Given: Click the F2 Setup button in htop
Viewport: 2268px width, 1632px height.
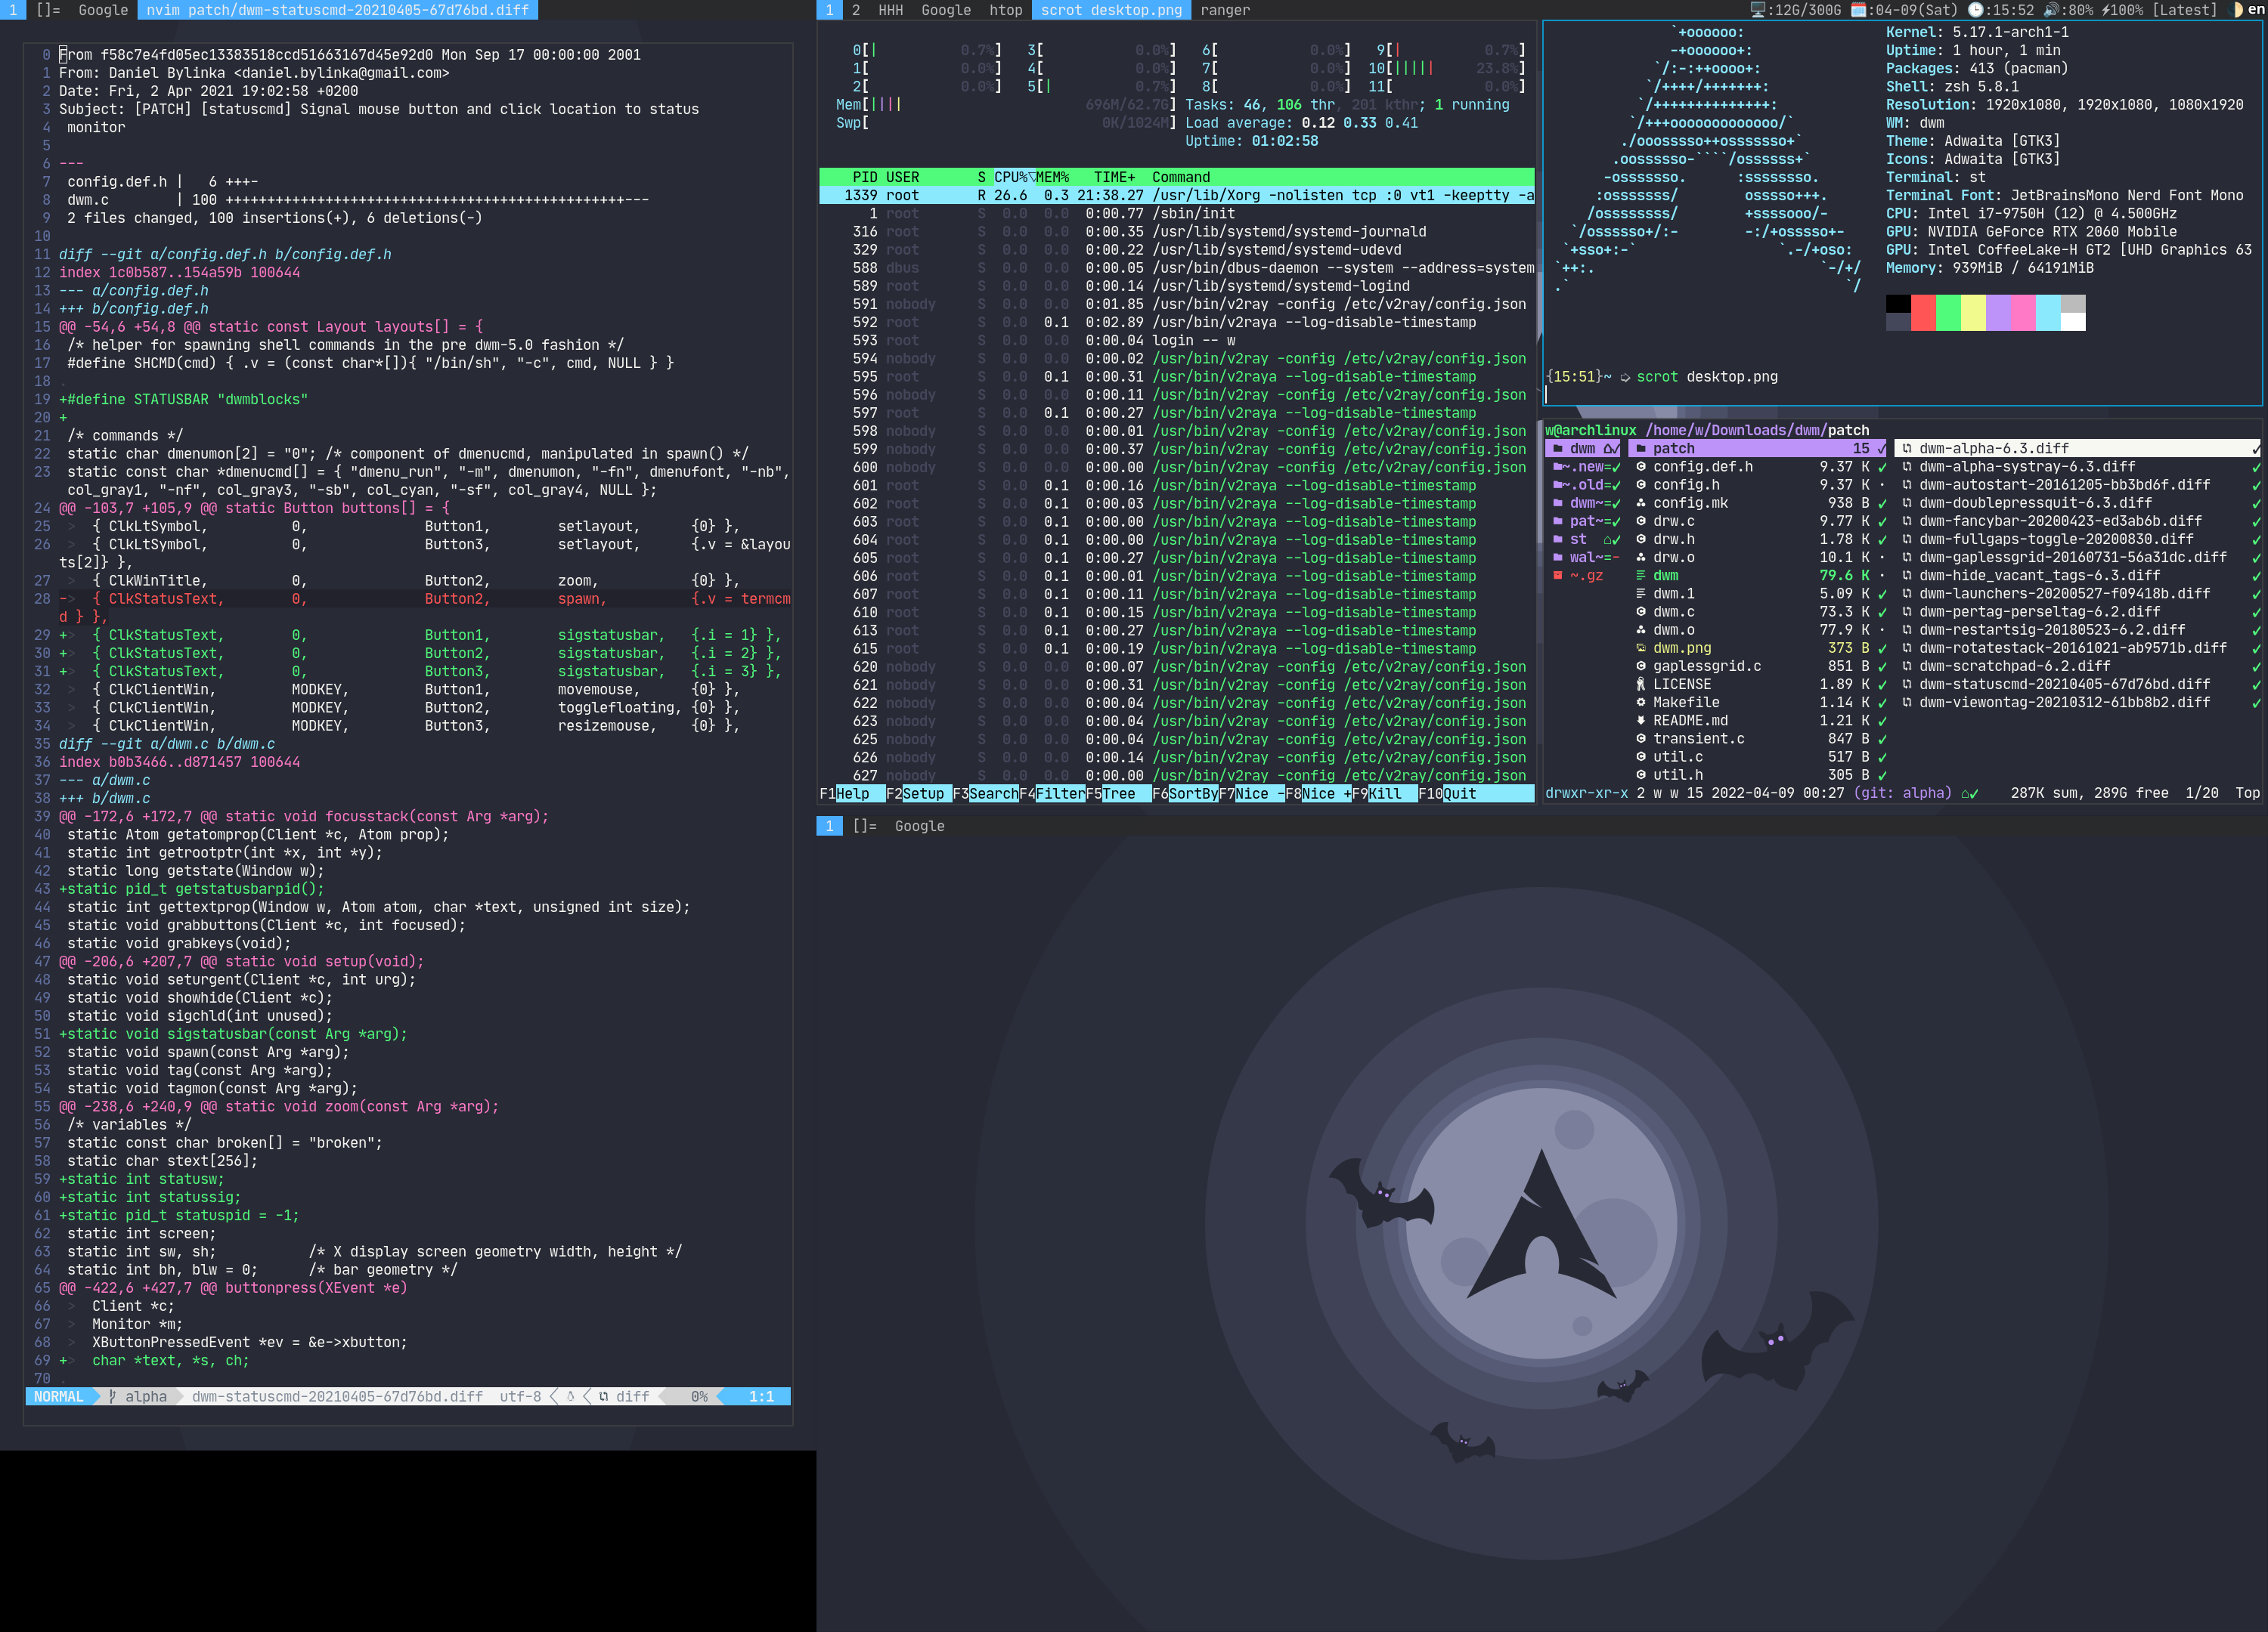Looking at the screenshot, I should click(922, 793).
